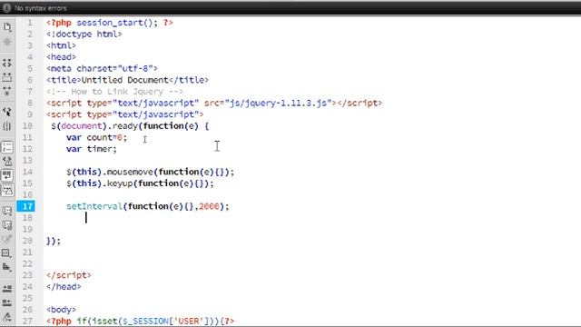Click the '$(this).mousemove' line
This screenshot has height=327, width=581.
(151, 173)
